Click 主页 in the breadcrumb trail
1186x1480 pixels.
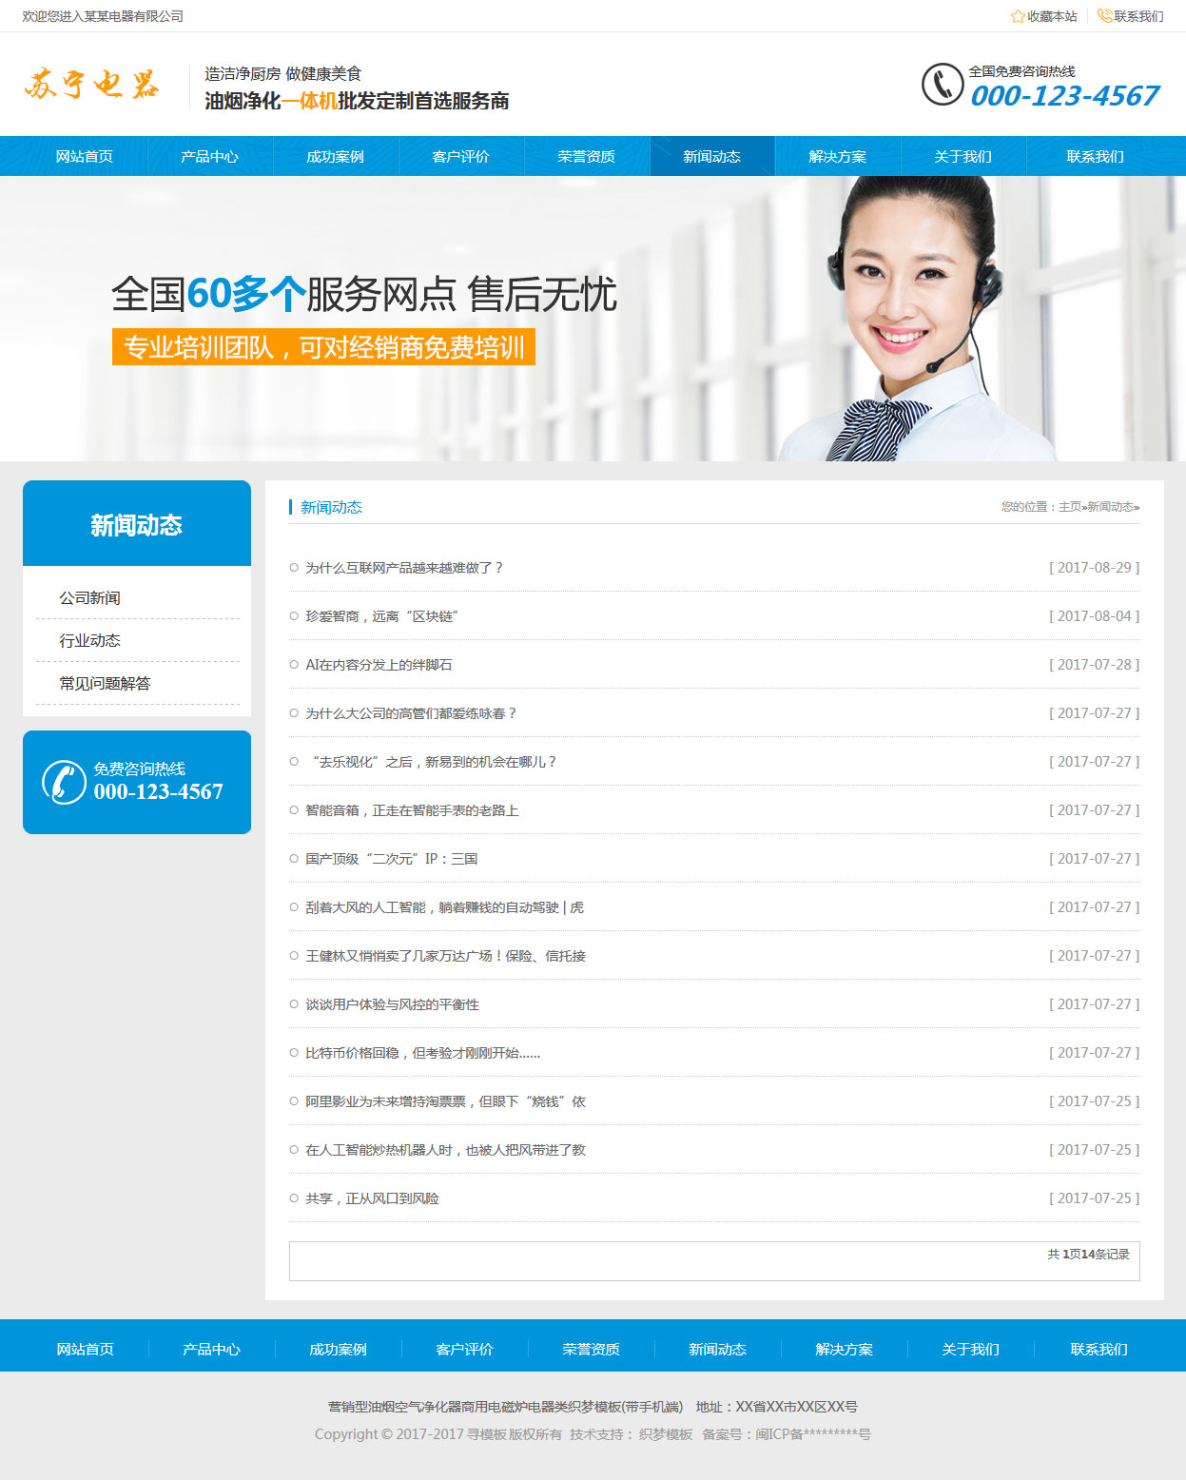(1070, 507)
